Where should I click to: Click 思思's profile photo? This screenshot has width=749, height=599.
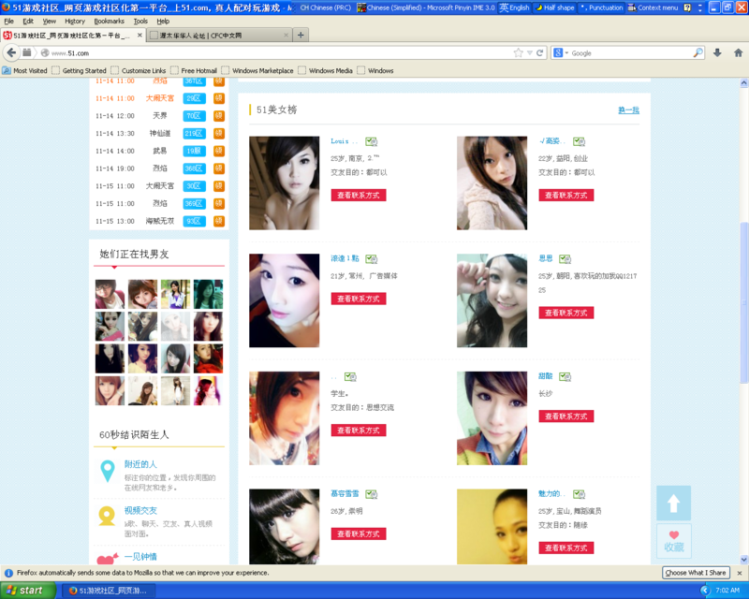(492, 300)
